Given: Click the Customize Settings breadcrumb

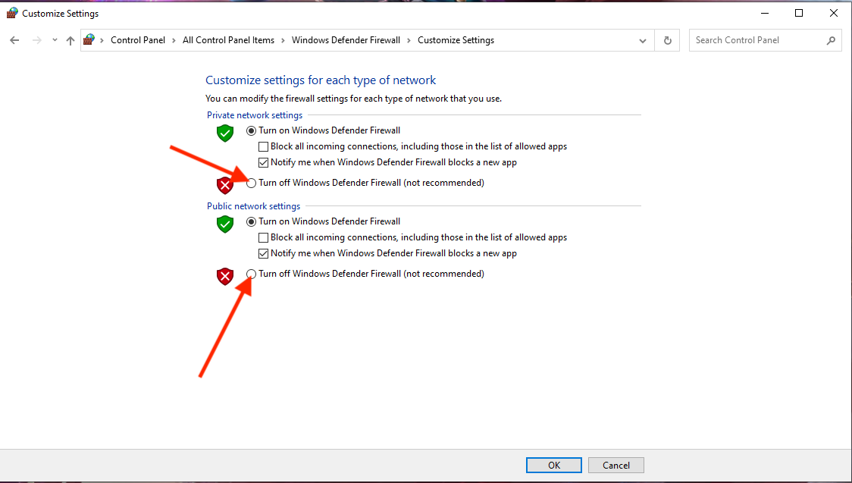Looking at the screenshot, I should (x=456, y=40).
